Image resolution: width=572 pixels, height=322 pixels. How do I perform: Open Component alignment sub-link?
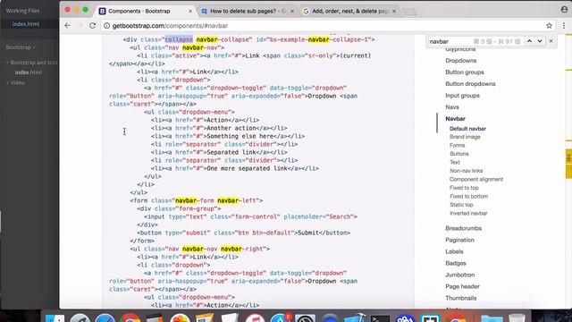(x=476, y=179)
